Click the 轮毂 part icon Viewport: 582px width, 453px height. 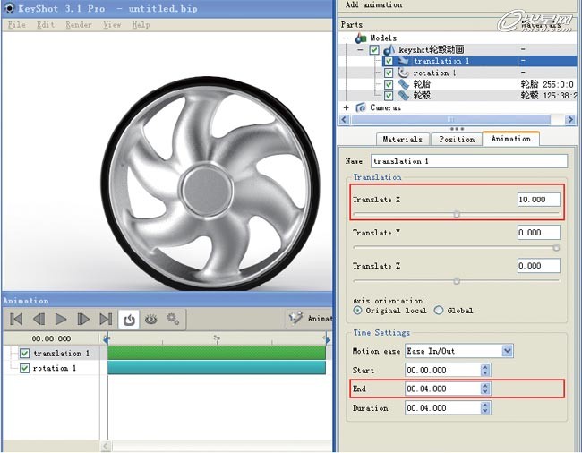pos(403,96)
